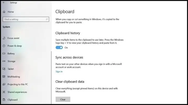
Task: Turn off Clipboard history toggle
Action: point(59,47)
